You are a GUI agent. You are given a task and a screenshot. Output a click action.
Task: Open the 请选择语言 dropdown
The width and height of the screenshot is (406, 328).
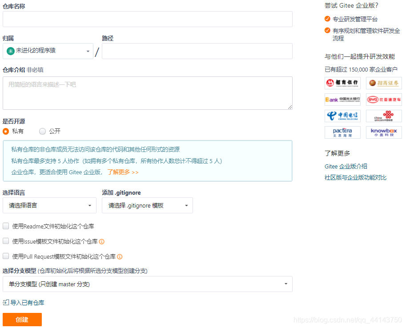click(x=49, y=205)
